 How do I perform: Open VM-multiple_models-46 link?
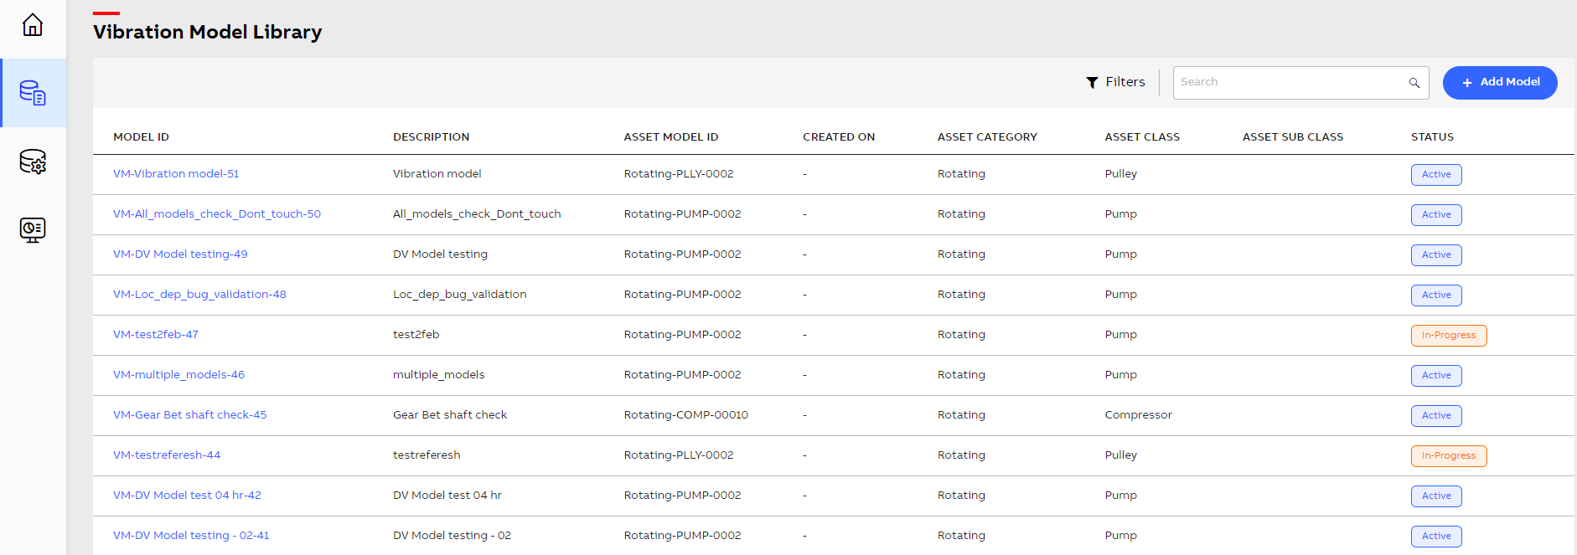[x=178, y=375]
